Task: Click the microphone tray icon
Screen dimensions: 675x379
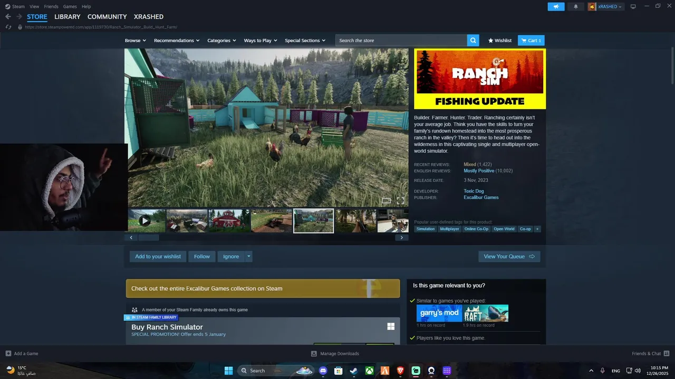Action: [x=602, y=371]
